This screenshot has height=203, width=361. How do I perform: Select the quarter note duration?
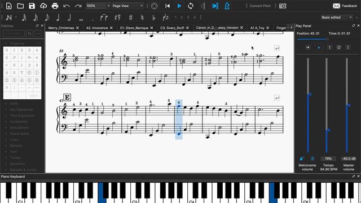pos(58,17)
